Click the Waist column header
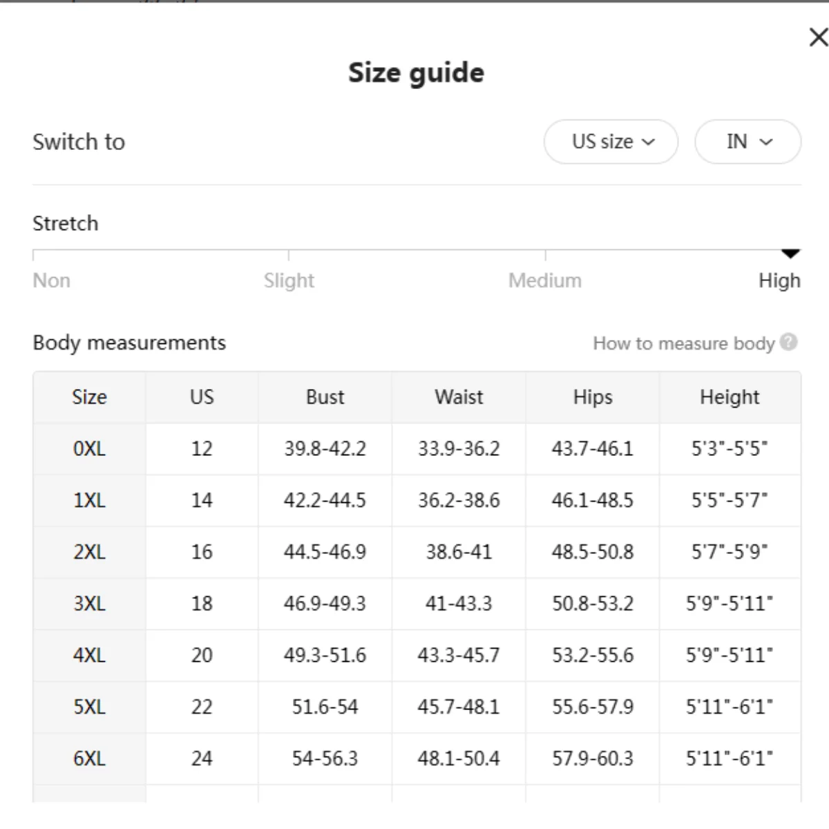 [459, 397]
